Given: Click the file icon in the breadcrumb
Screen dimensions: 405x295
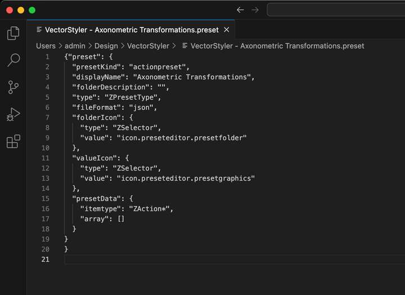Looking at the screenshot, I should point(184,46).
